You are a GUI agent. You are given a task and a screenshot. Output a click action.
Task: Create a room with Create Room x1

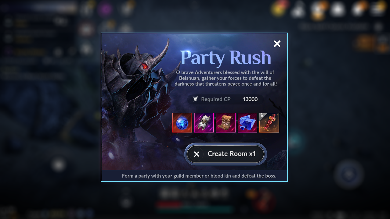pyautogui.click(x=226, y=154)
